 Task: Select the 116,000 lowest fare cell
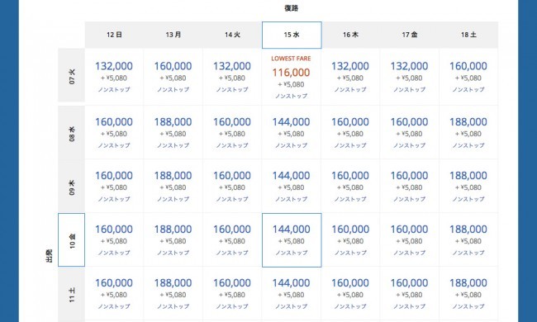pyautogui.click(x=292, y=77)
